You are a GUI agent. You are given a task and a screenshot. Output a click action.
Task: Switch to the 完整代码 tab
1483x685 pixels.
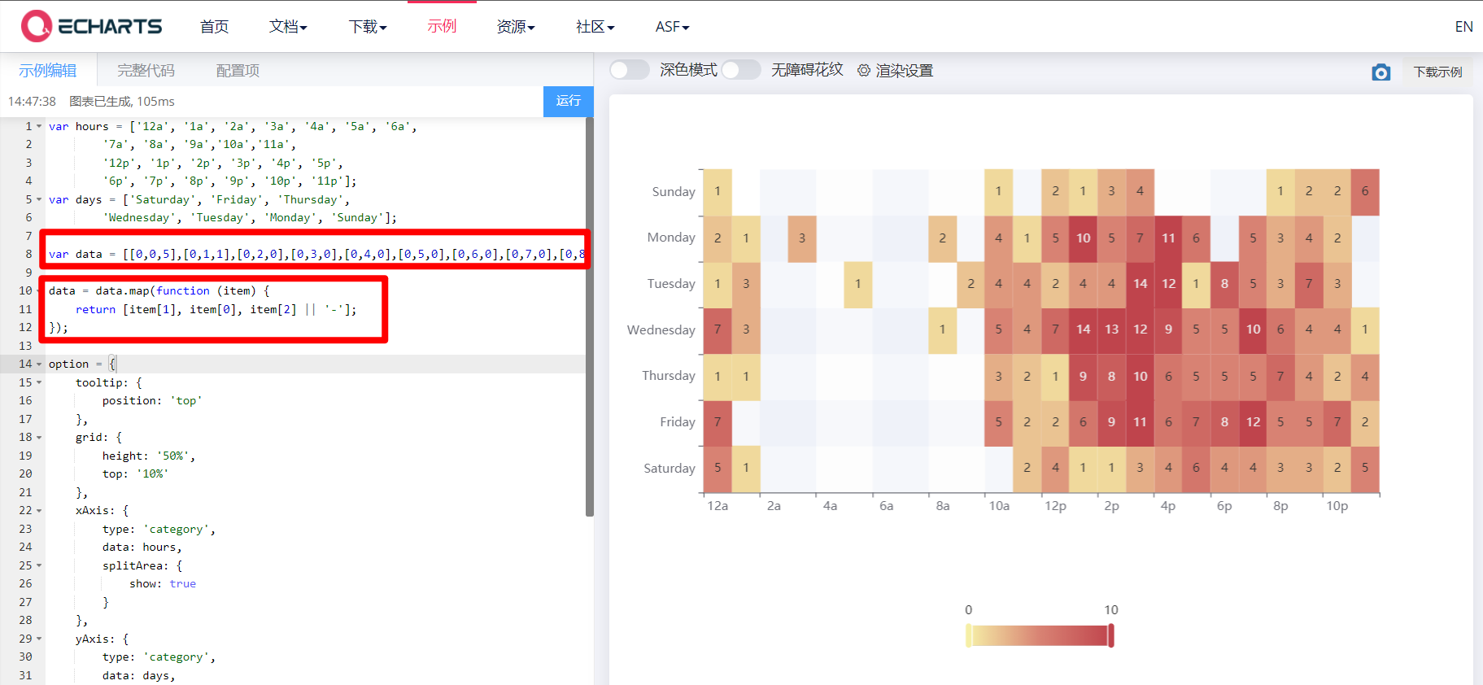[x=146, y=71]
